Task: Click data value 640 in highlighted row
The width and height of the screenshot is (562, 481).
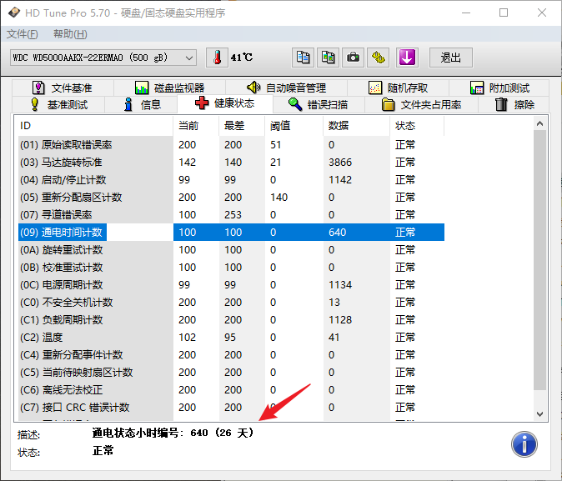Action: pyautogui.click(x=337, y=233)
